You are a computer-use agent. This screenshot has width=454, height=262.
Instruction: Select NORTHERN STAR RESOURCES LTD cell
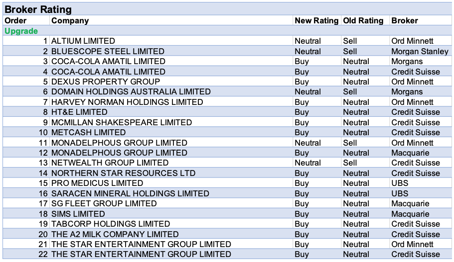(x=123, y=173)
